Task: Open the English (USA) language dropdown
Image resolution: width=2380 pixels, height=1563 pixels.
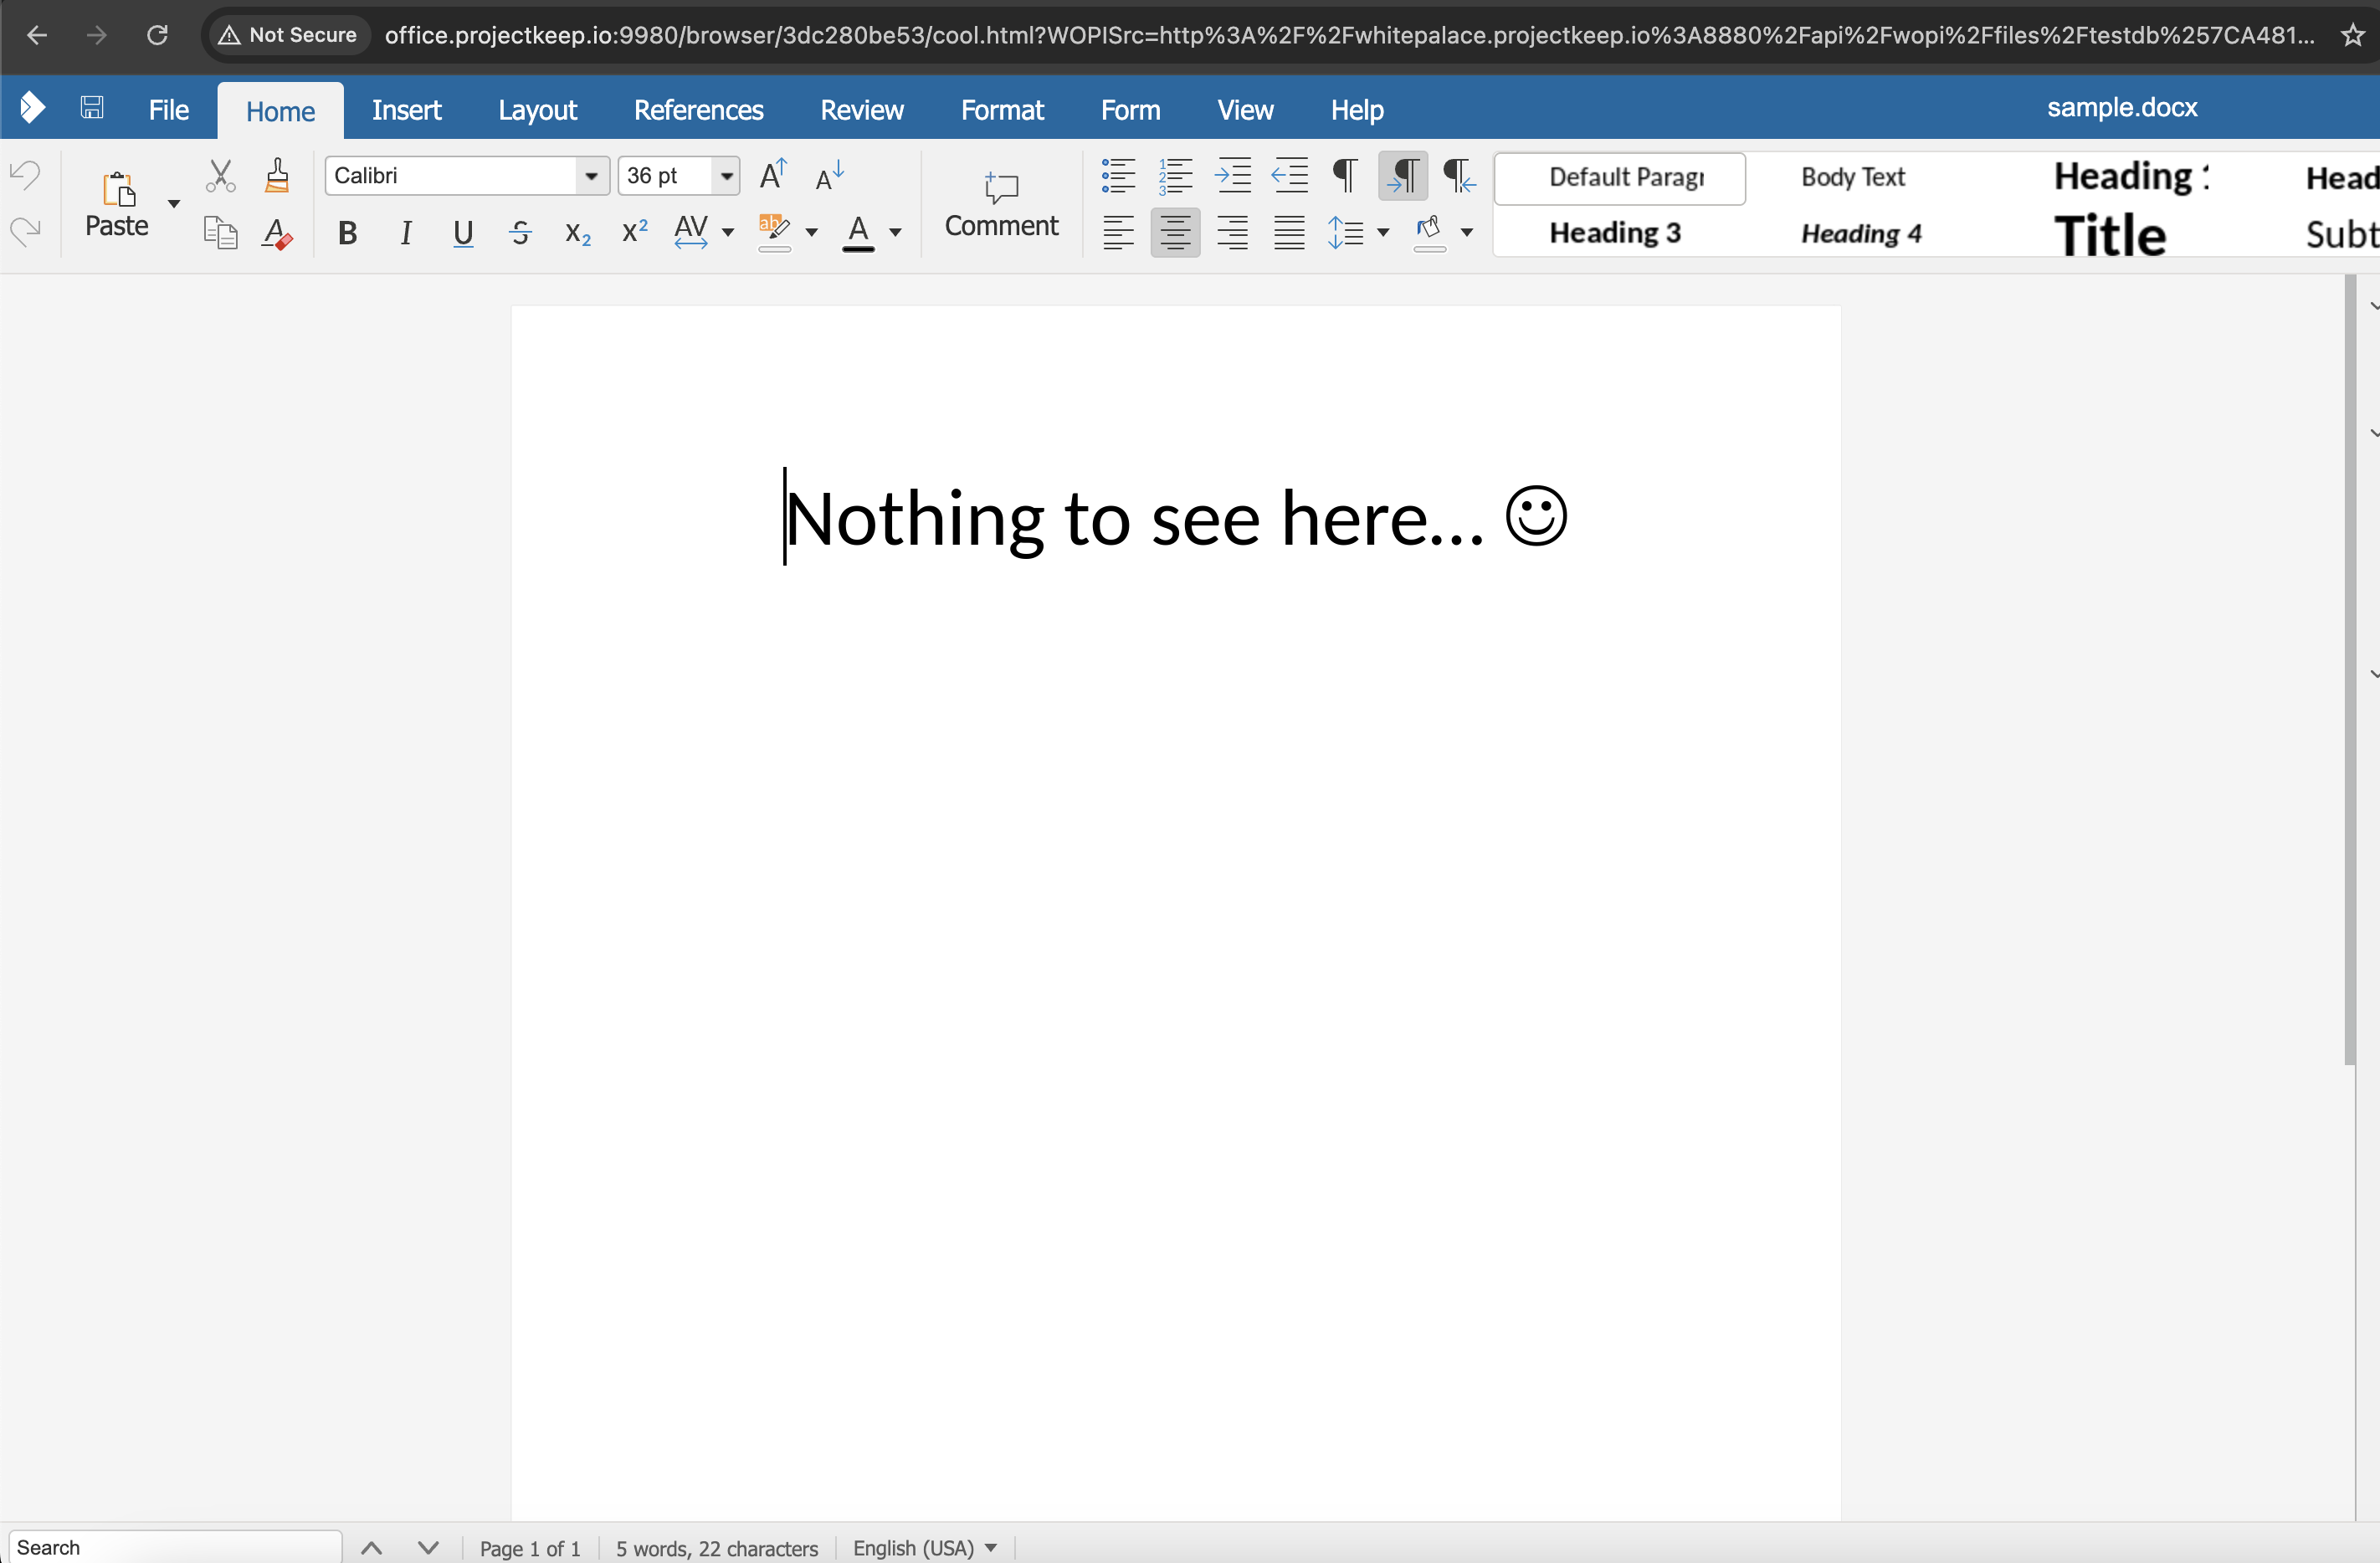Action: point(925,1548)
